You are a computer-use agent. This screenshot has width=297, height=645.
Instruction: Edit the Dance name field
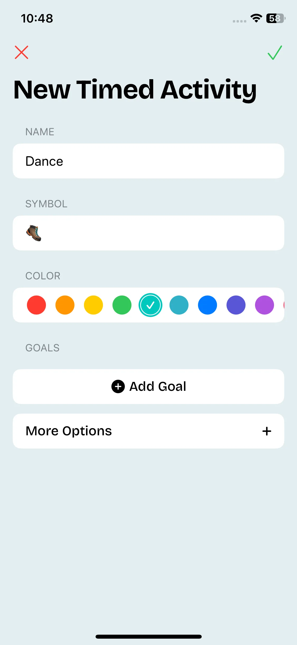[x=148, y=161]
